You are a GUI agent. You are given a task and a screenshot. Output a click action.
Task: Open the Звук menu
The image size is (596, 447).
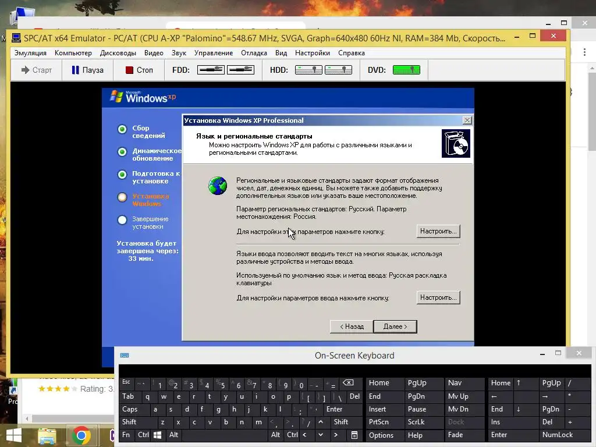[179, 53]
